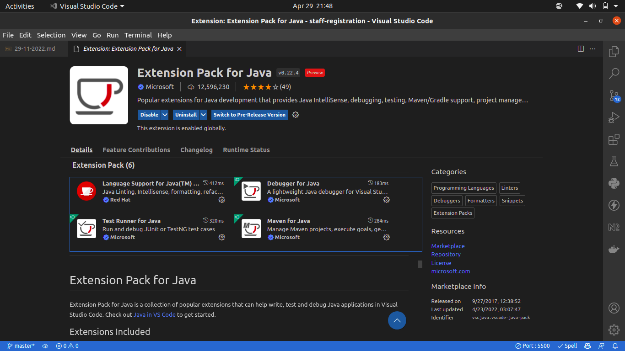Click the feedback icon in status bar
Screen dimensions: 625x351
[x=601, y=346]
